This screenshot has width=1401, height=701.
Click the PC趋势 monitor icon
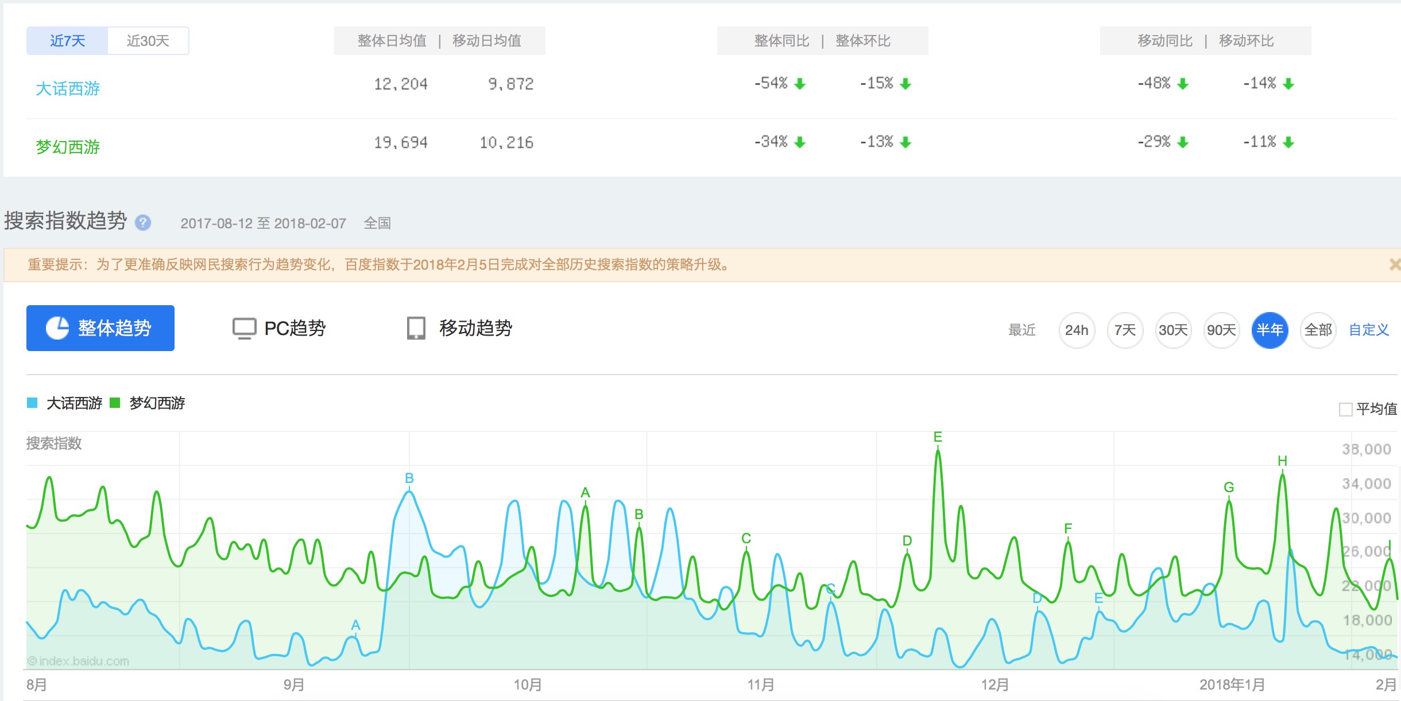[244, 329]
